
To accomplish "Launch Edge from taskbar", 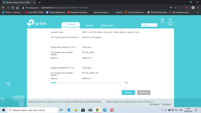I will [x=69, y=110].
